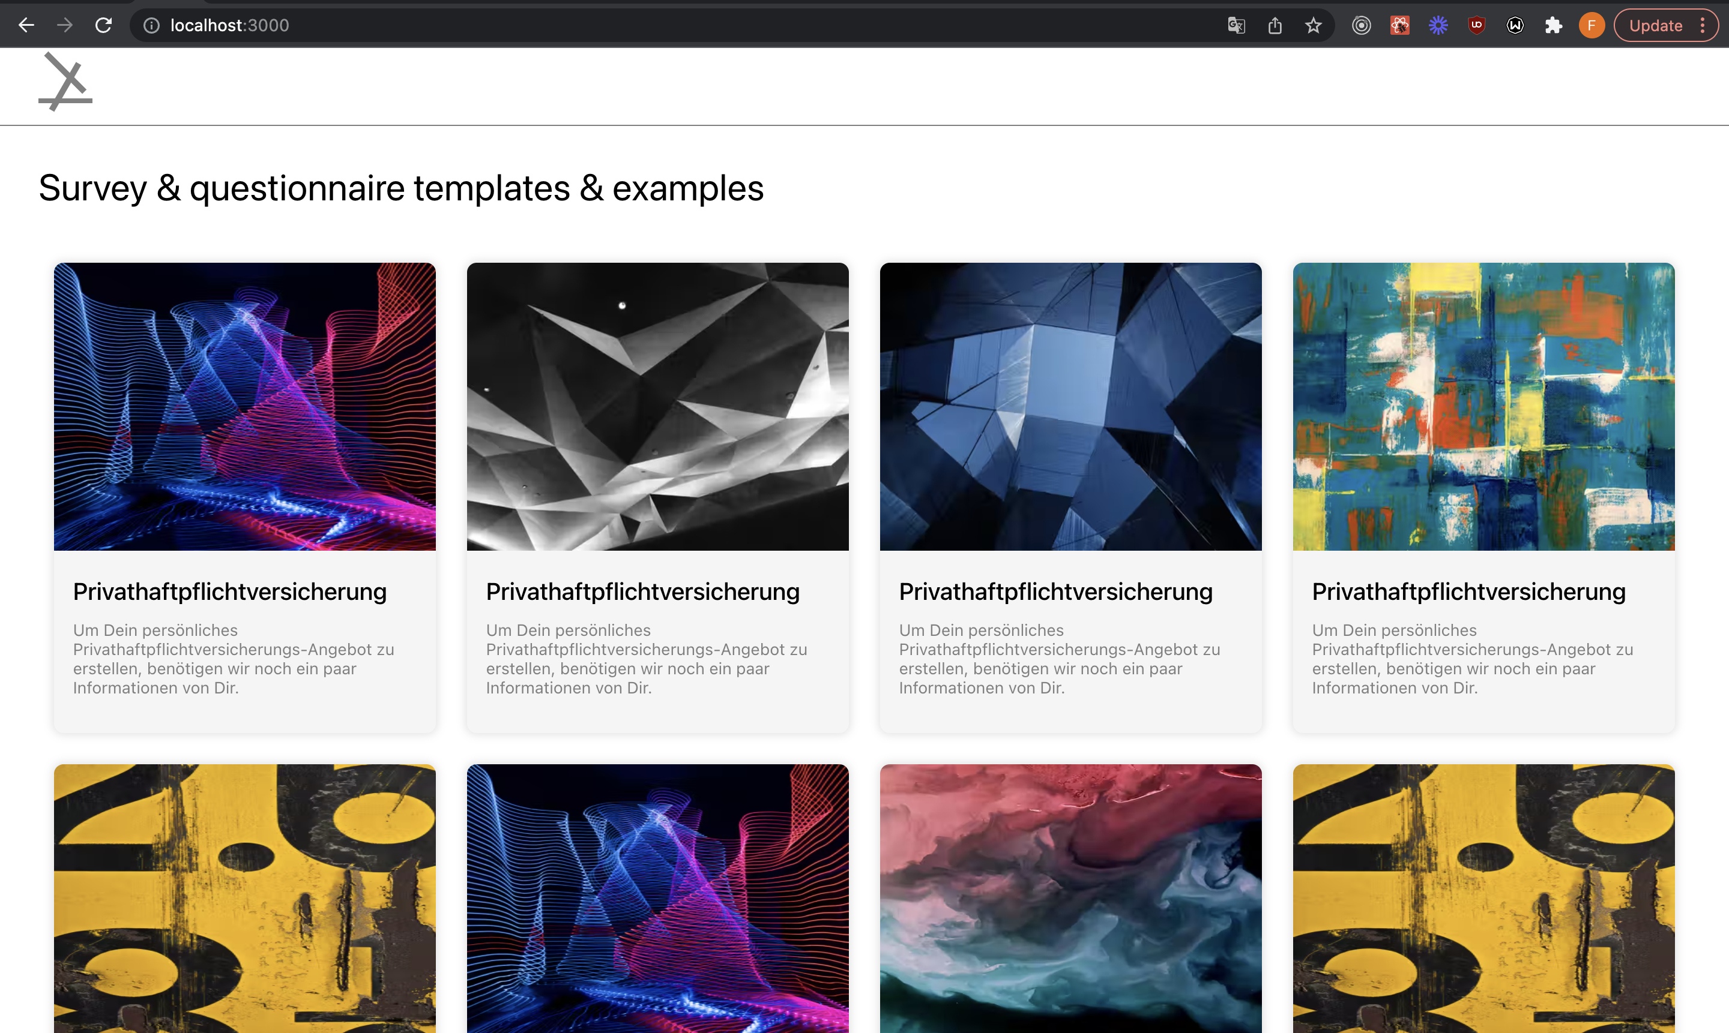Screen dimensions: 1729x1033
Task: Open the black-and-white geometric polygon image card
Action: point(657,407)
